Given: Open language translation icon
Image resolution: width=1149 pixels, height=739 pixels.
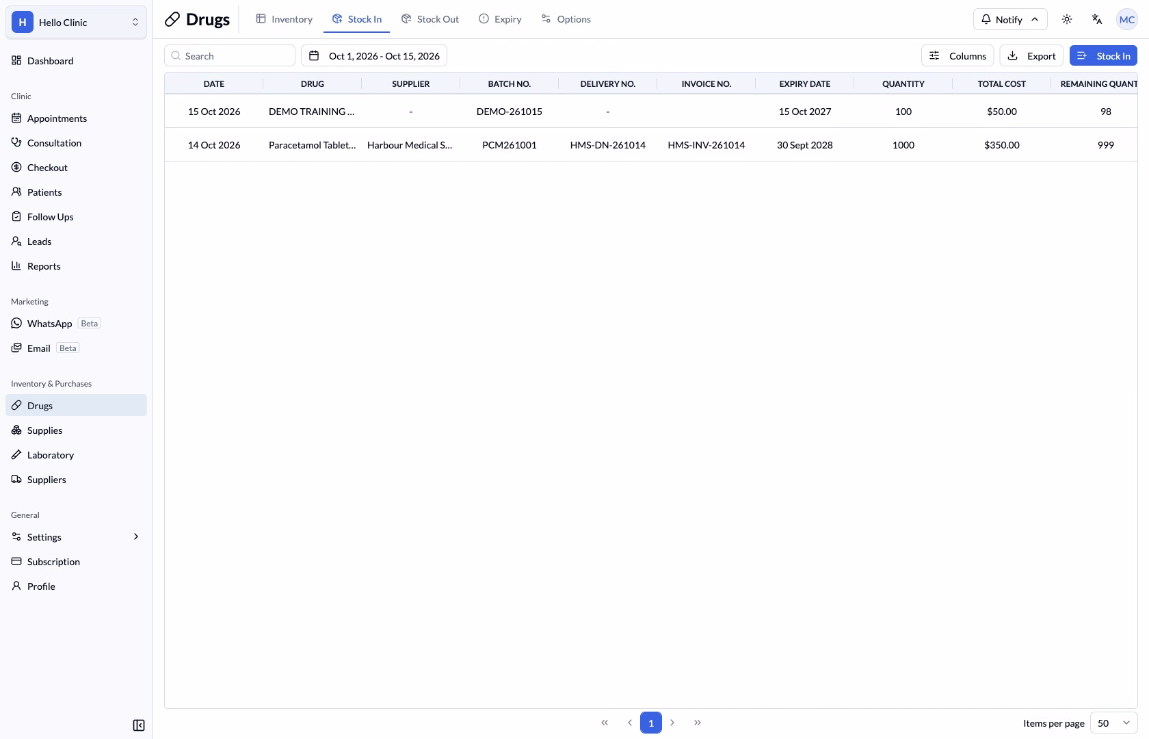Looking at the screenshot, I should click(x=1097, y=19).
